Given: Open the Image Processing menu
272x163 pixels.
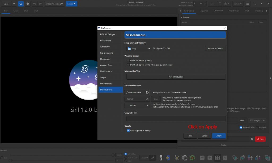Looking at the screenshot, I should click(54, 4).
